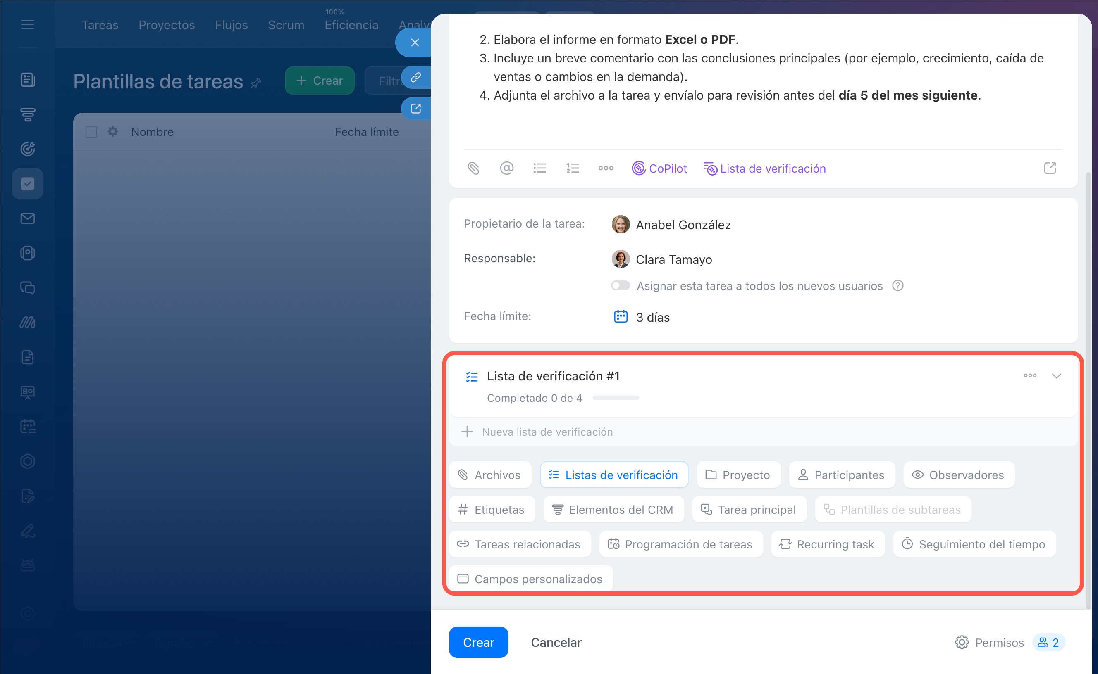Viewport: 1098px width, 674px height.
Task: Open the Fecha límite calendar icon
Action: click(x=621, y=316)
